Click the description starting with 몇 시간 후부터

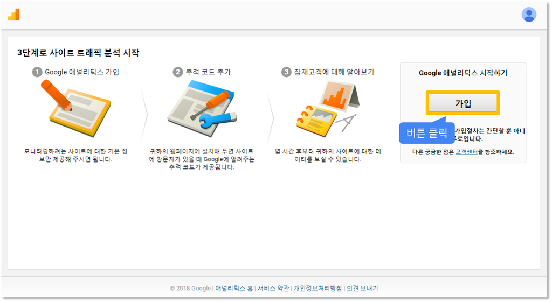pyautogui.click(x=328, y=155)
